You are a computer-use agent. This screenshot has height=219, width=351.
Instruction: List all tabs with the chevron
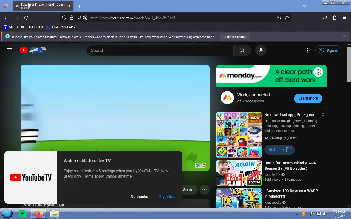pos(304,6)
